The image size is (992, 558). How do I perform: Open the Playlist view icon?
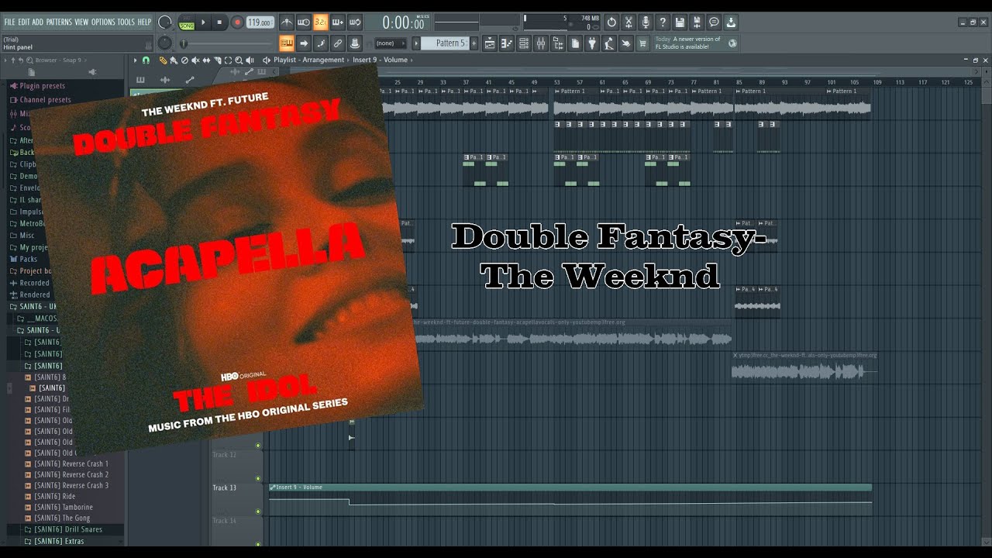[x=490, y=43]
